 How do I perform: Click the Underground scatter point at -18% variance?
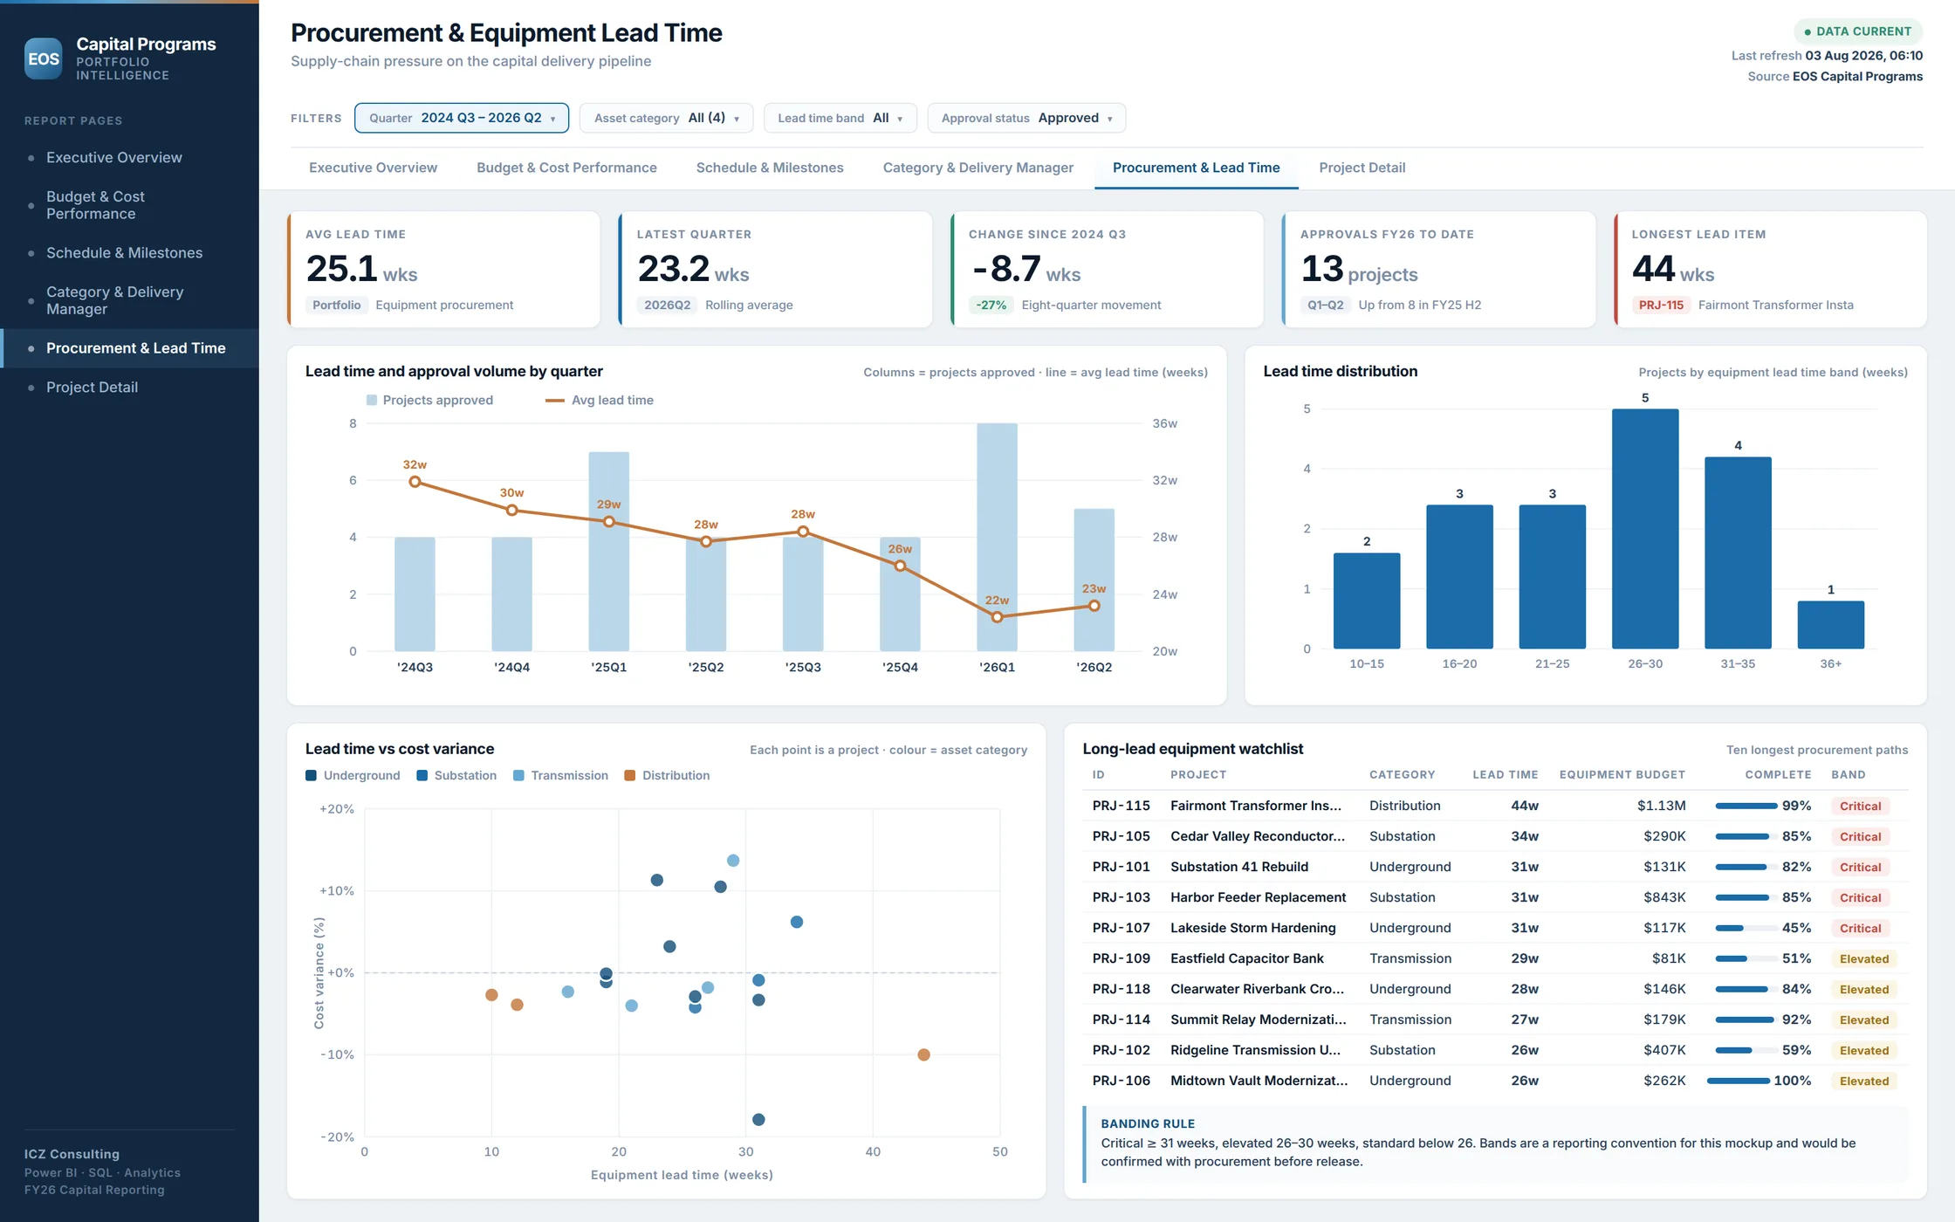pyautogui.click(x=758, y=1119)
